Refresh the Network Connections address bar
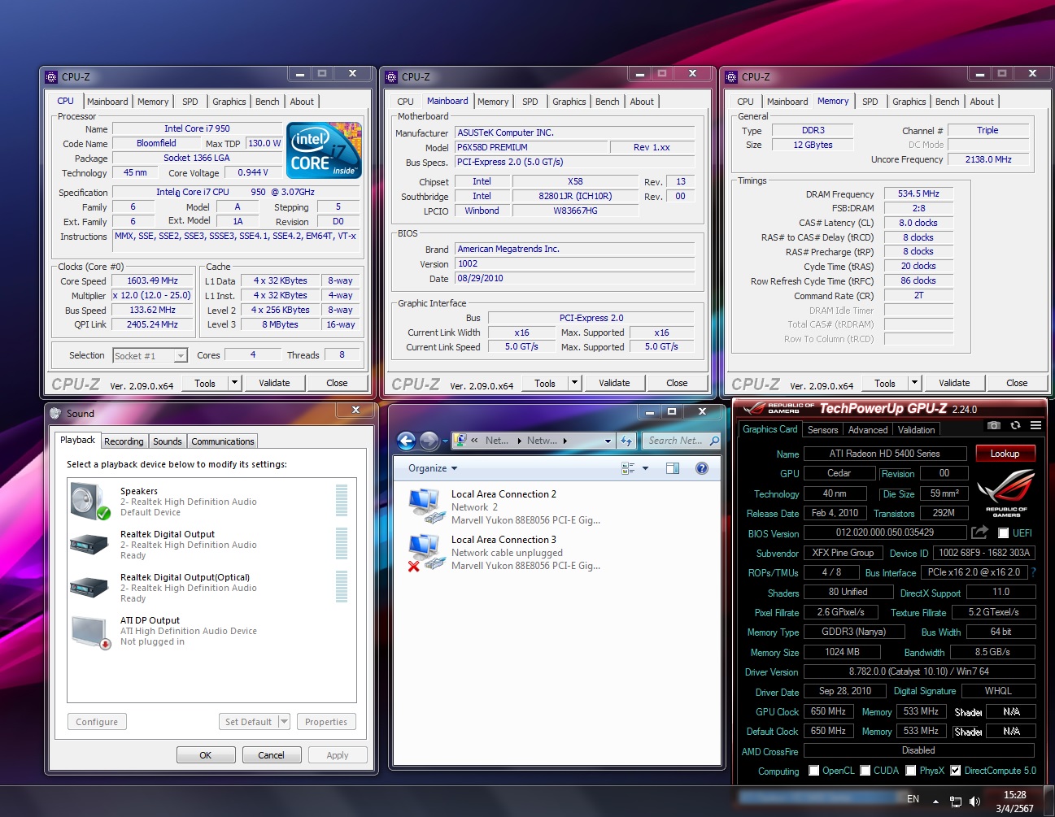The image size is (1055, 817). coord(626,441)
